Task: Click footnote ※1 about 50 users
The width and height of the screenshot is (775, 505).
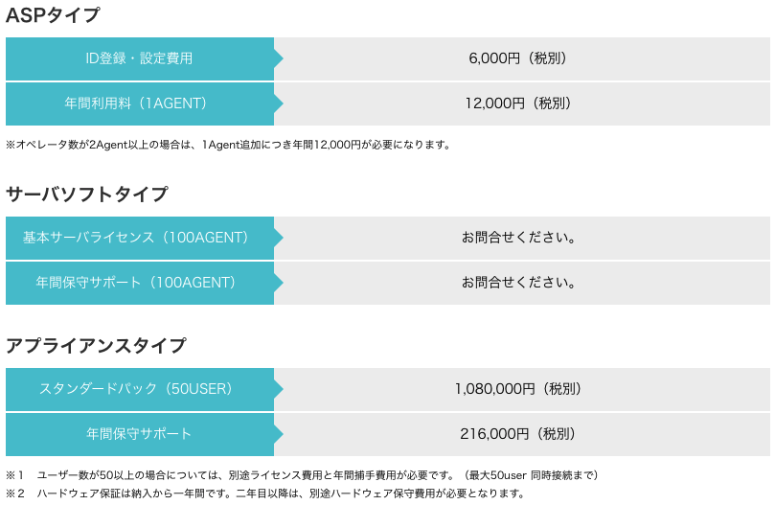Action: point(302,475)
